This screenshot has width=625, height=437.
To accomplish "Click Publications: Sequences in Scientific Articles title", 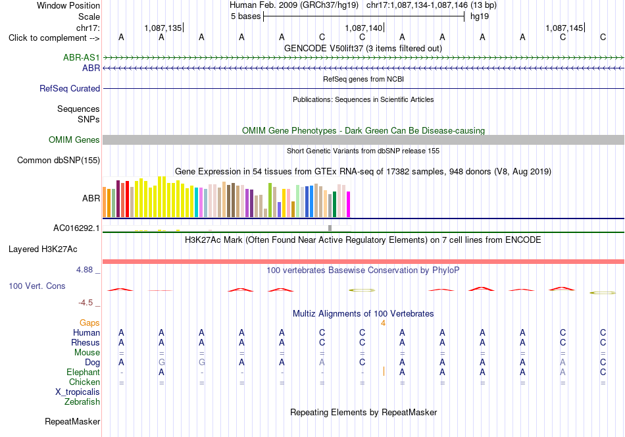I will [x=363, y=99].
